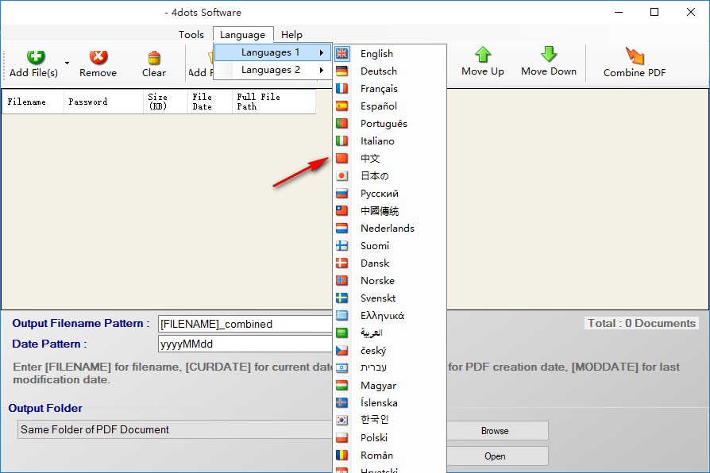Click the Add File(s) green plus icon
This screenshot has height=473, width=710.
(x=35, y=57)
